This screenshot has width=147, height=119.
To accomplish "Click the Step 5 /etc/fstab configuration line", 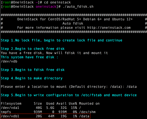I will (x=69, y=95).
